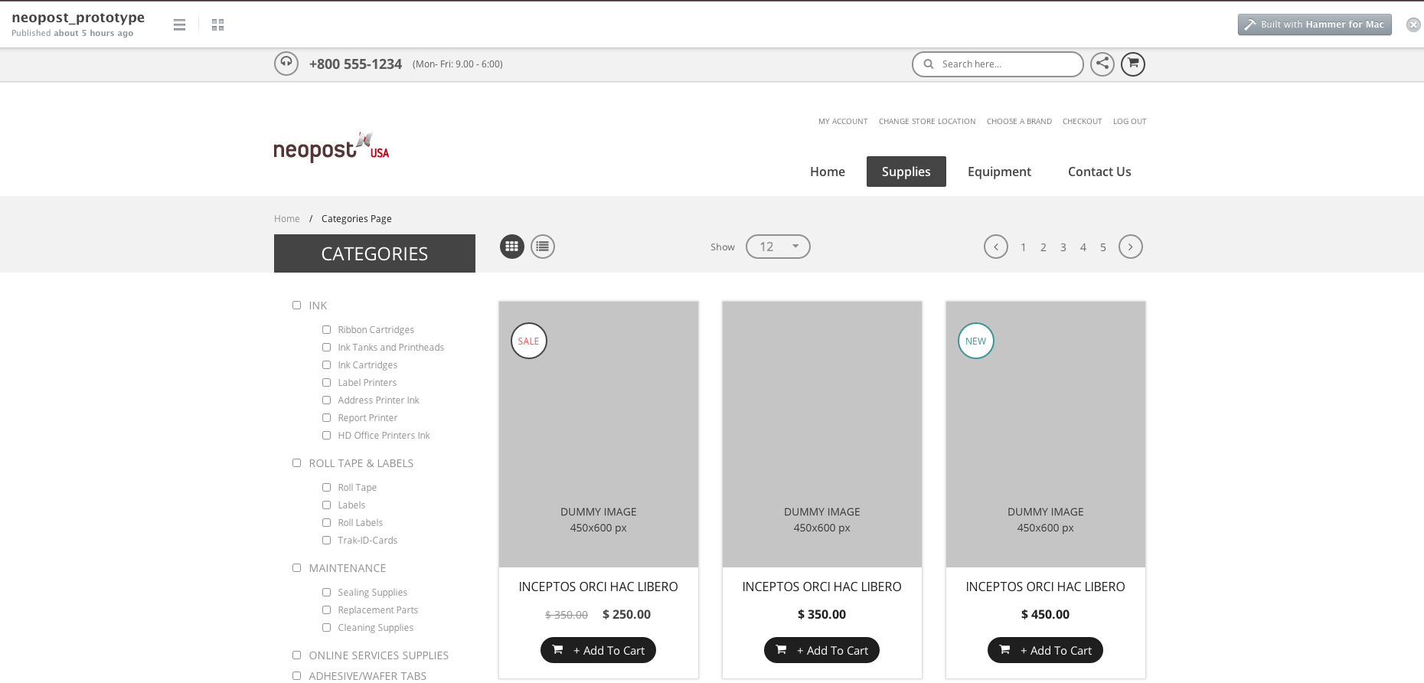Switch to list view layout
This screenshot has height=683, width=1424.
pos(543,247)
